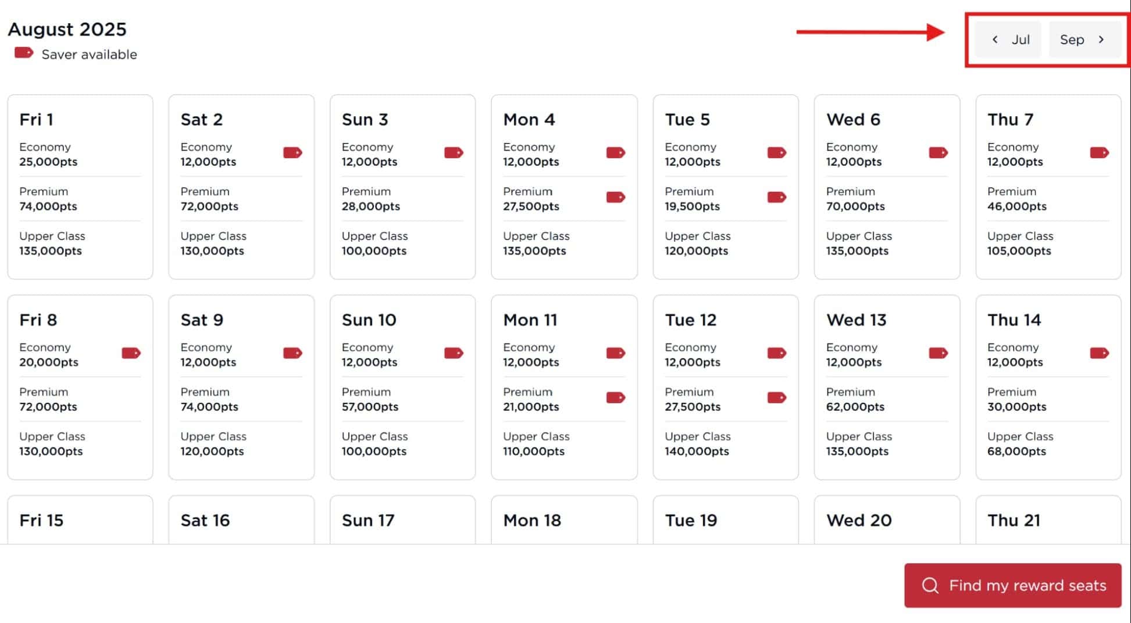This screenshot has height=623, width=1131.
Task: Click the Saver tag icon on Sat 2 Economy
Action: pyautogui.click(x=293, y=153)
